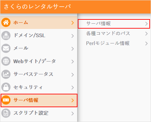Expand the ドメイン/SSL chevron arrow

tap(73, 36)
